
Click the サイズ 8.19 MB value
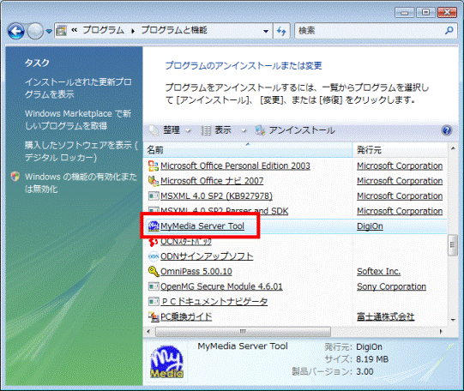click(x=372, y=359)
